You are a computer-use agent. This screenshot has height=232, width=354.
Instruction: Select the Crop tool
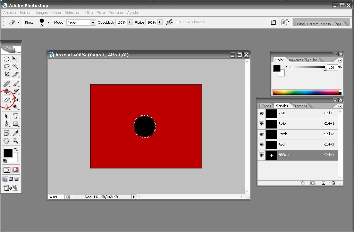point(7,74)
